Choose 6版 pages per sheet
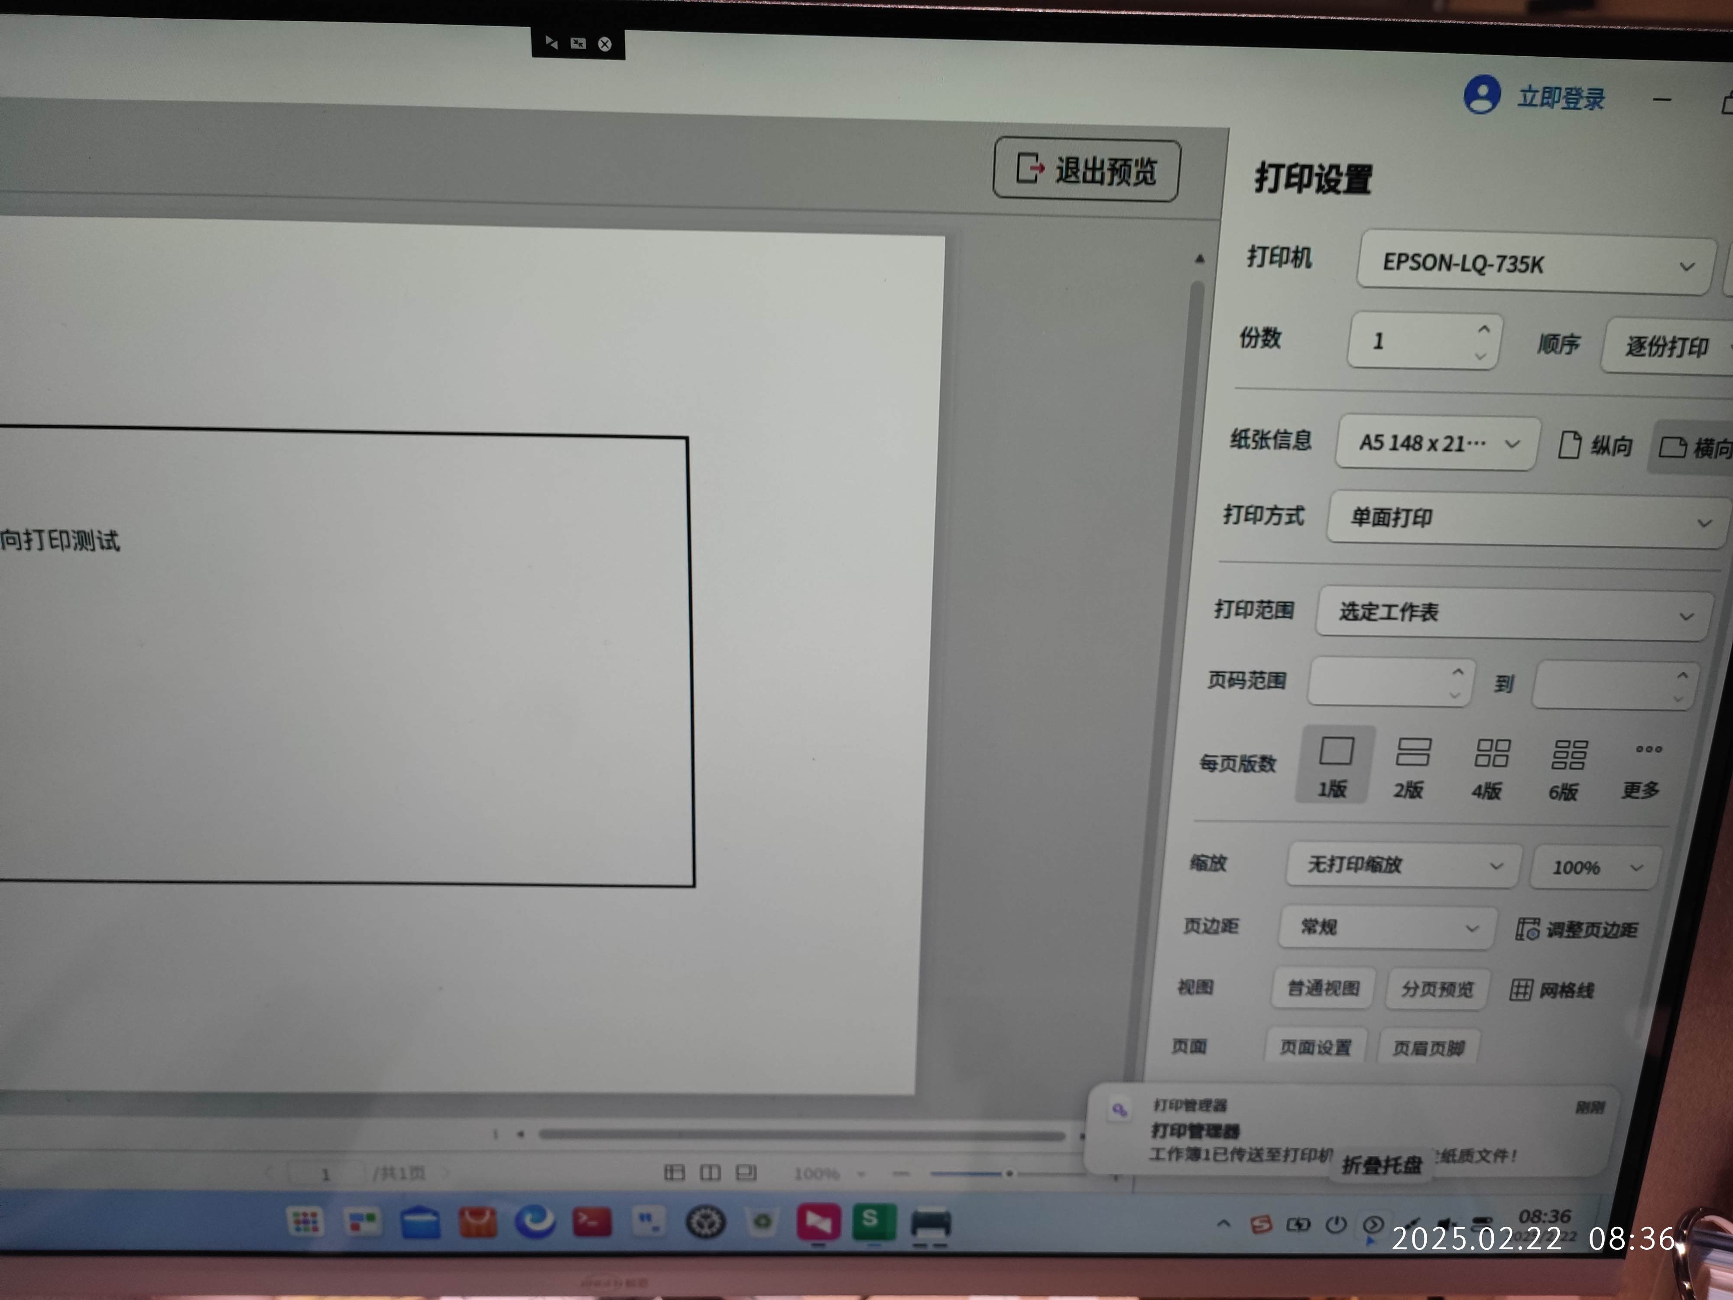 tap(1565, 770)
